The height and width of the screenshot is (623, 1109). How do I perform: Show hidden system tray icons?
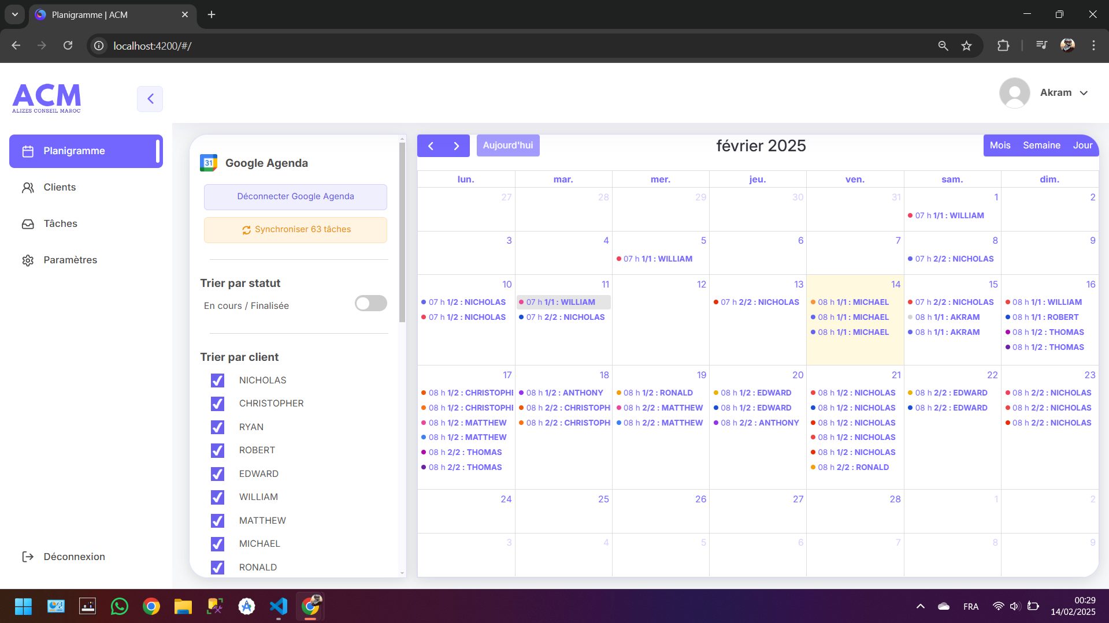pyautogui.click(x=920, y=606)
